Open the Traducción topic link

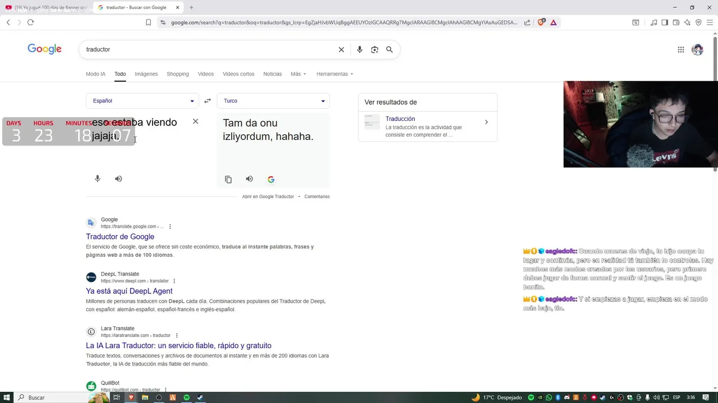(400, 119)
